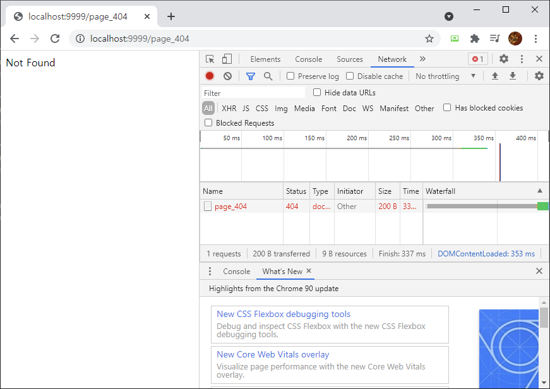Toggle the network filter funnel icon
Screen dimensions: 550x389
coord(251,76)
